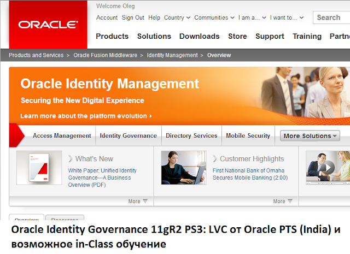This screenshot has height=254, width=350.
Task: Open the Support menu
Action: [x=270, y=36]
